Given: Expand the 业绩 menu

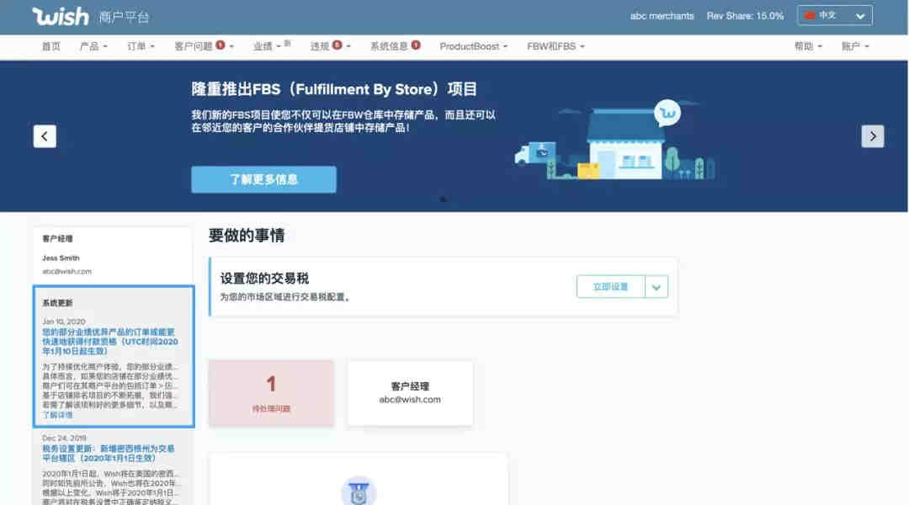Looking at the screenshot, I should tap(268, 46).
